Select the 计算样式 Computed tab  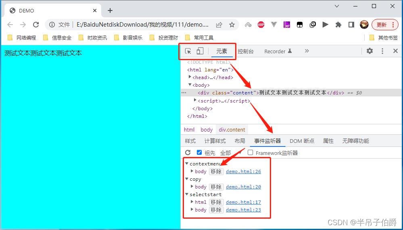(x=215, y=141)
